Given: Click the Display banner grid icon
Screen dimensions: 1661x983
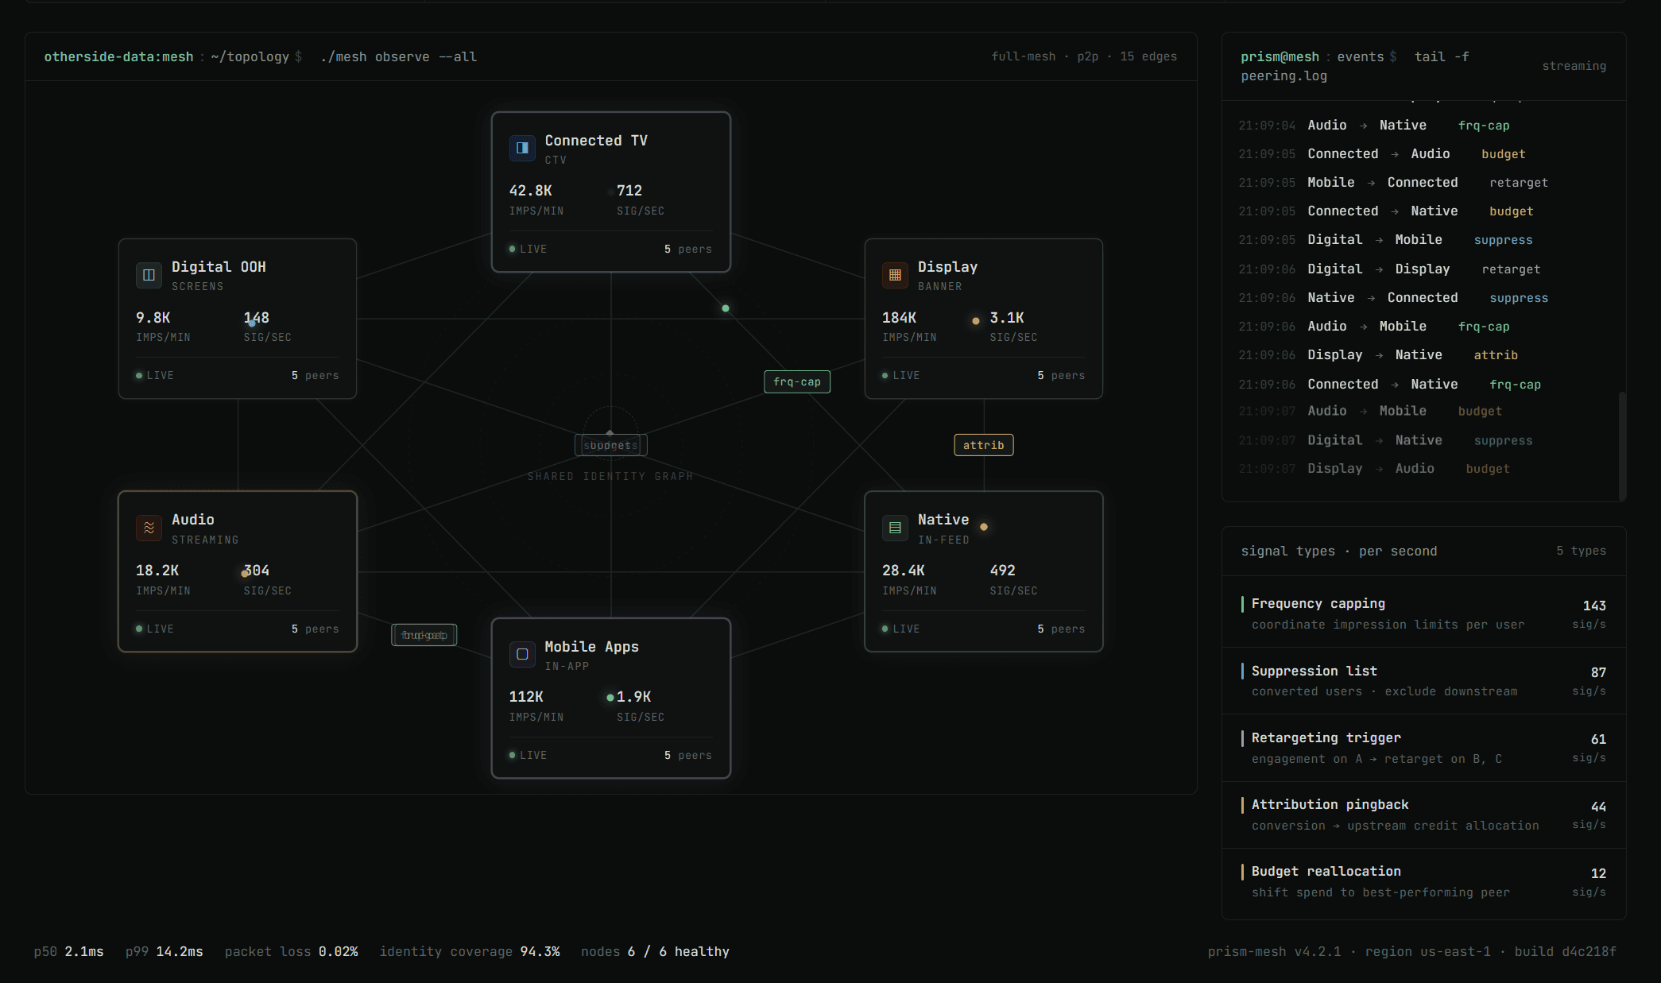Looking at the screenshot, I should [x=895, y=275].
